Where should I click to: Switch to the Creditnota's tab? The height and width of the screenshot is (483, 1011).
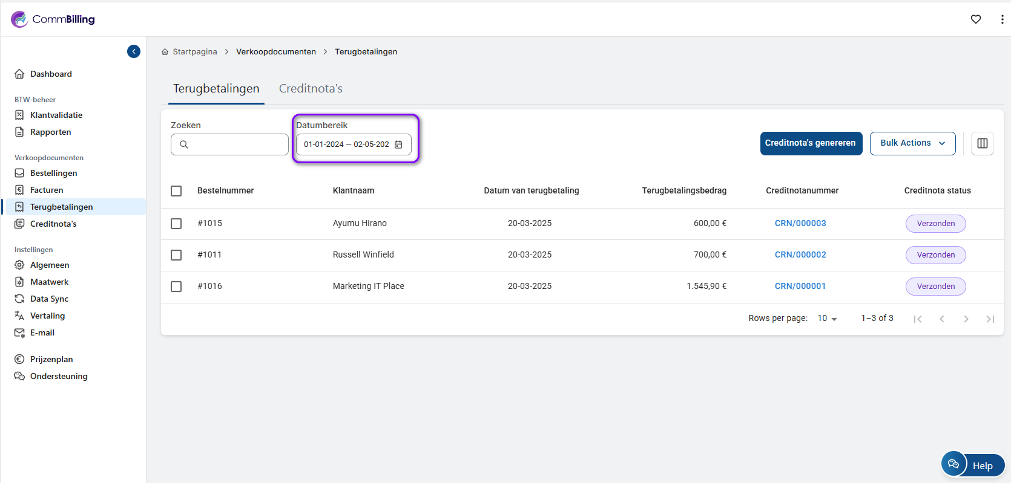[311, 89]
